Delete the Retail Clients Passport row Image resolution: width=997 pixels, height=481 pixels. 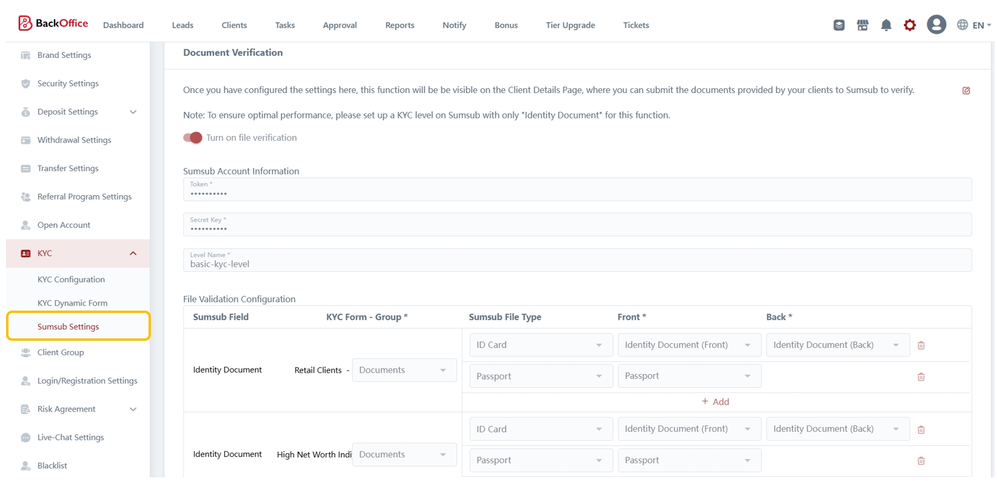click(921, 377)
